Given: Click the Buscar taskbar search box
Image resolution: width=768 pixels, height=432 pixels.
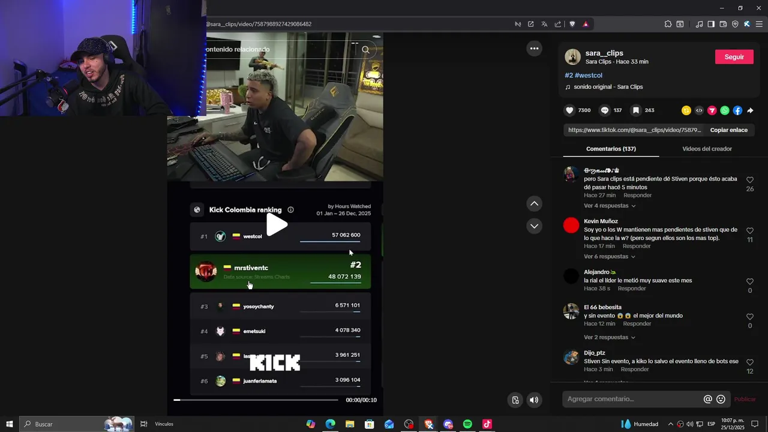Looking at the screenshot, I should (76, 424).
